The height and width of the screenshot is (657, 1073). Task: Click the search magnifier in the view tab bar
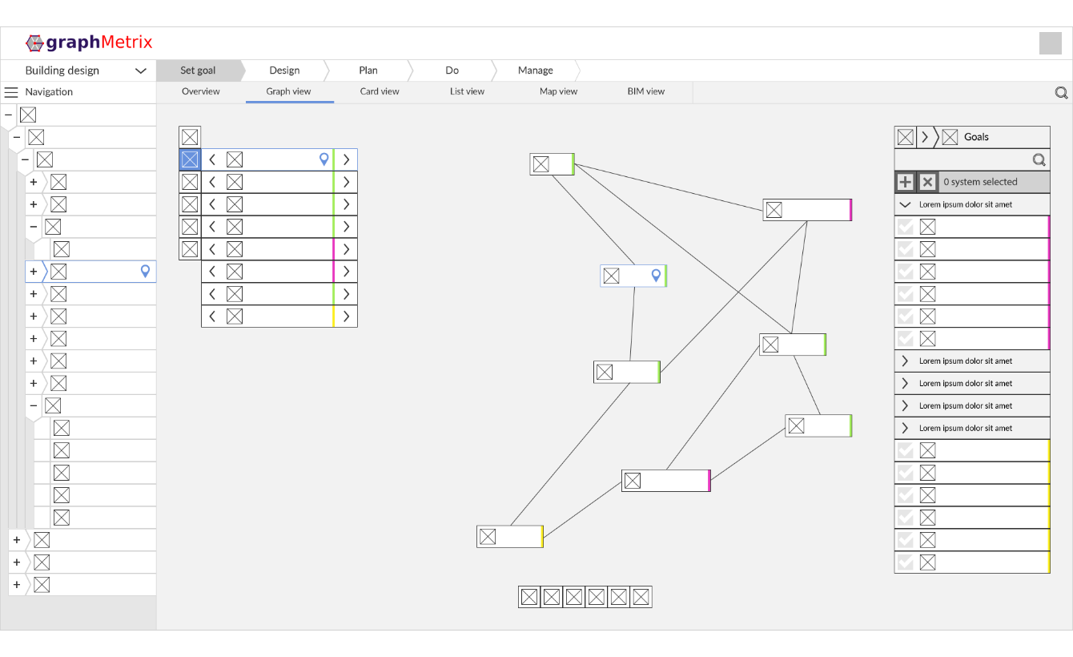pos(1061,93)
